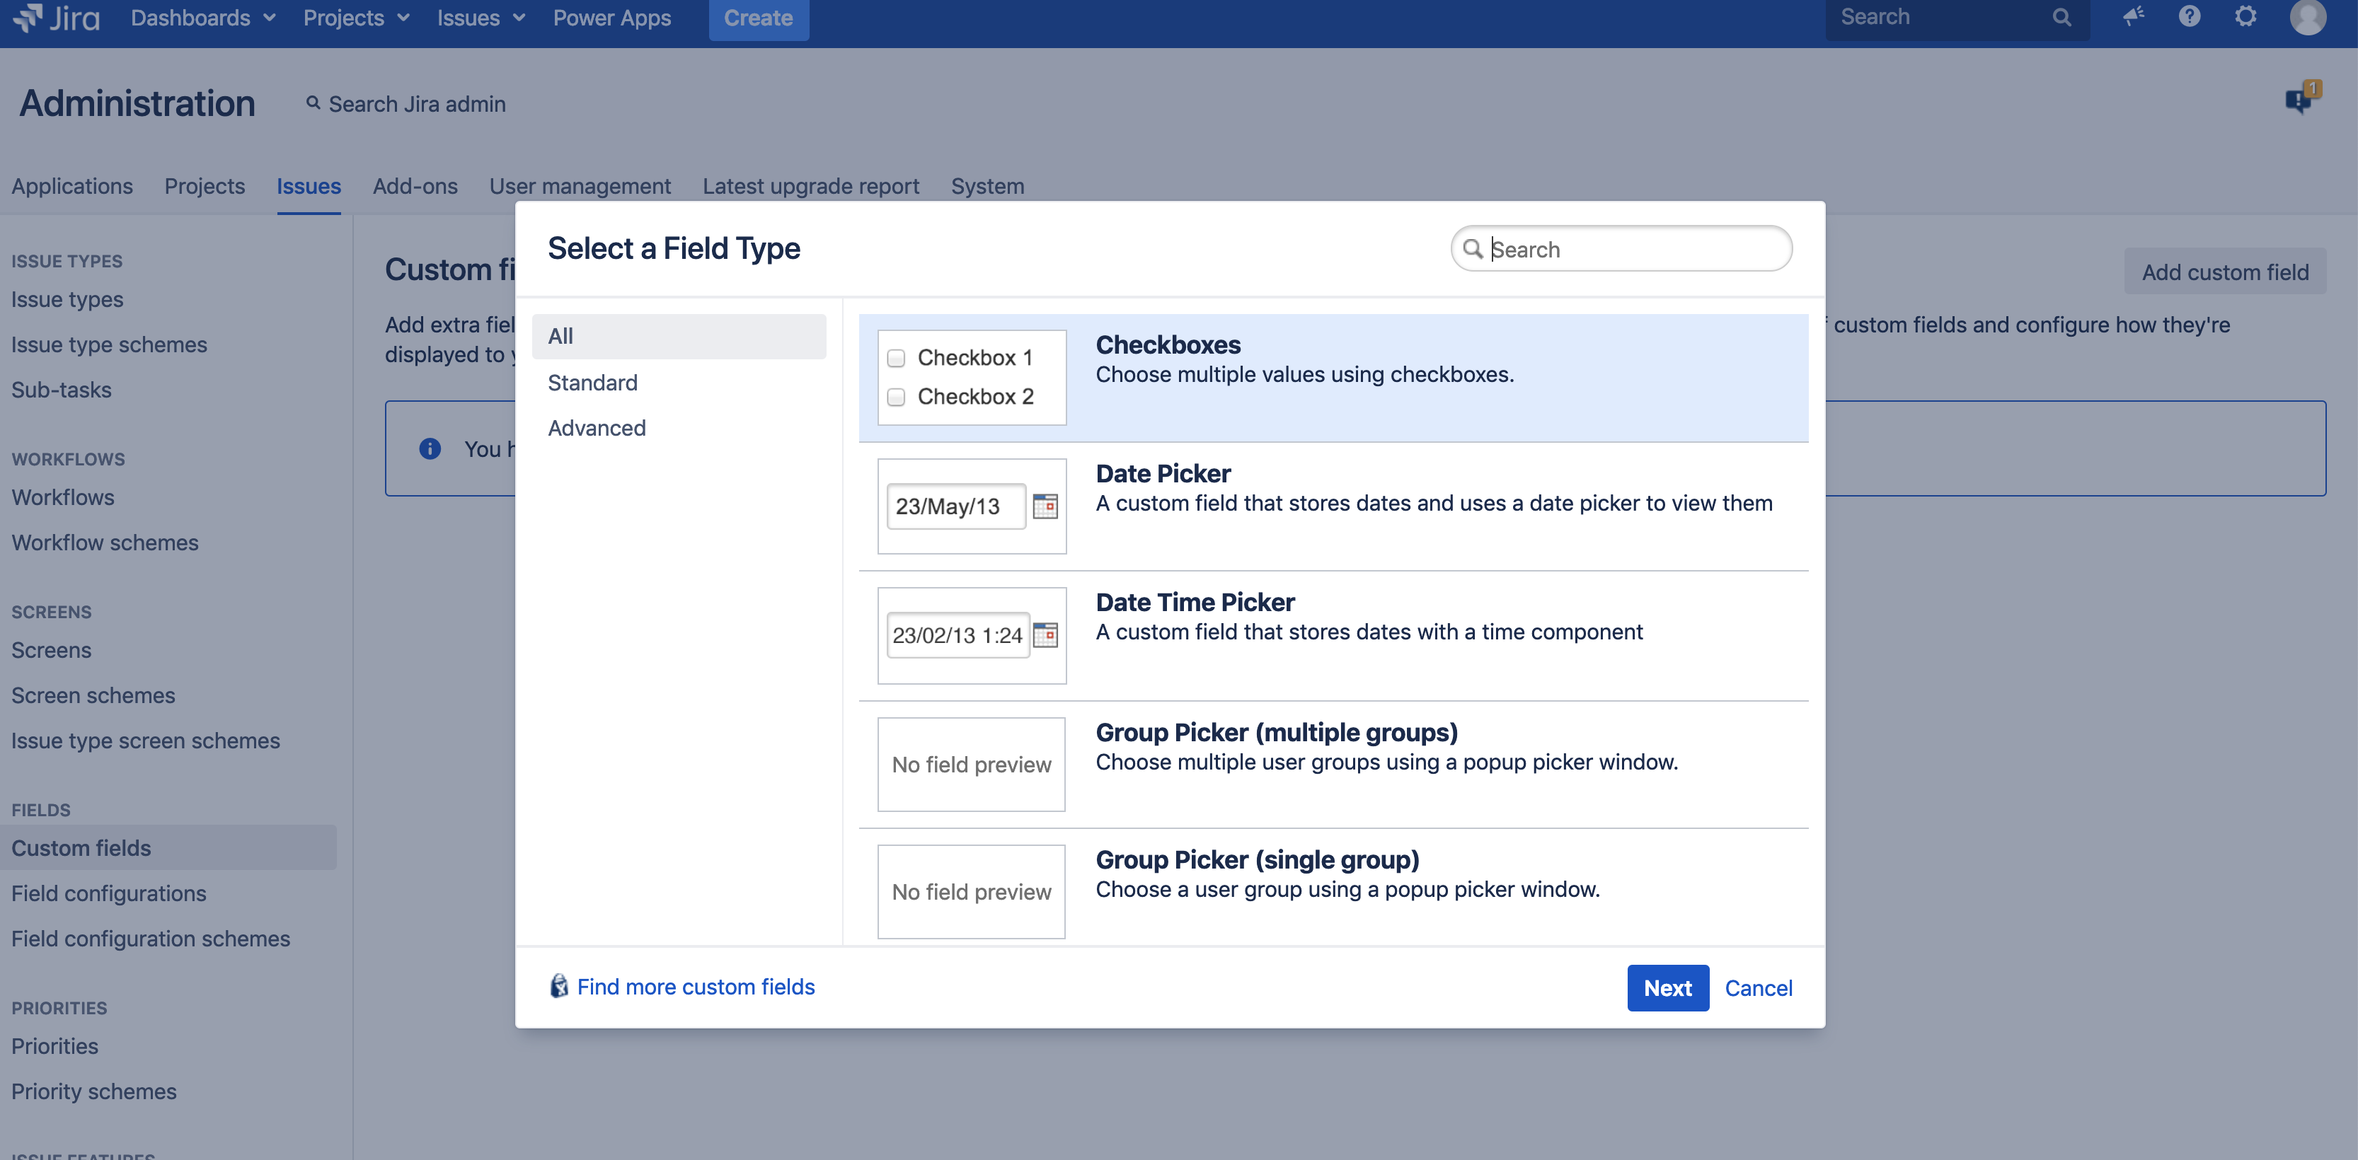Switch to the Advanced field type tab
Screen dimensions: 2358x1160
pyautogui.click(x=597, y=427)
